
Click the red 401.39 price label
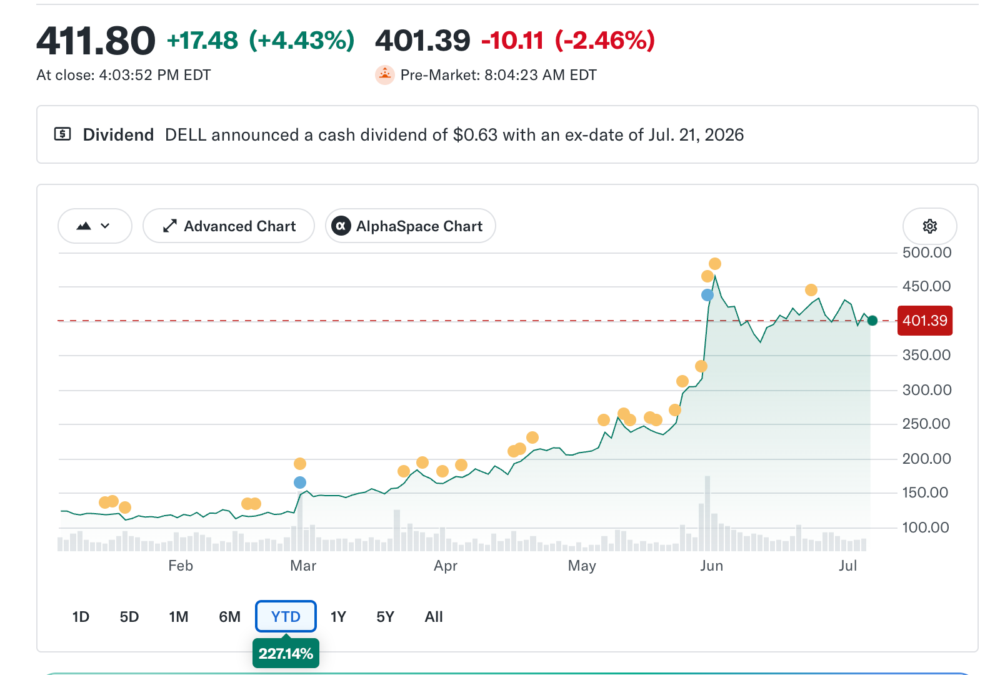(x=925, y=321)
